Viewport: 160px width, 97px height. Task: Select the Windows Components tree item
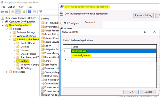[x=29, y=64]
